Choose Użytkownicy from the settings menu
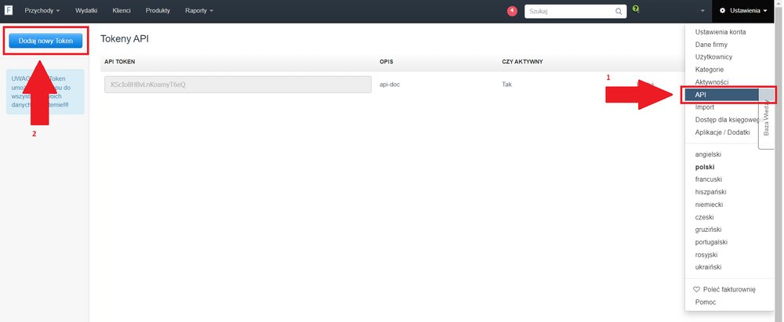 pos(712,57)
